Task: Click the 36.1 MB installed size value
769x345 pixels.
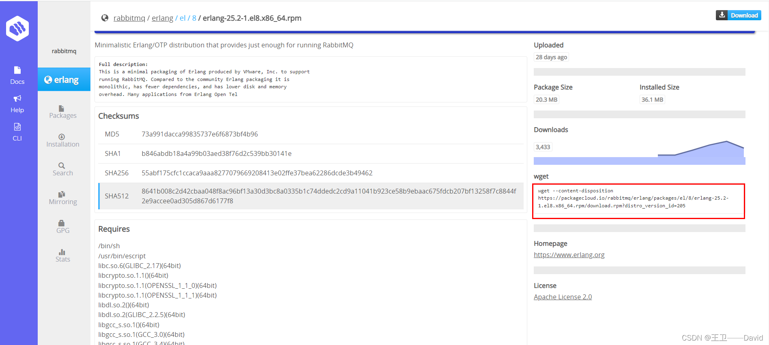Action: (652, 100)
